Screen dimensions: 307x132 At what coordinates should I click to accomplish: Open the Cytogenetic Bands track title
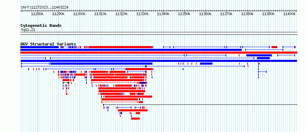(41, 25)
